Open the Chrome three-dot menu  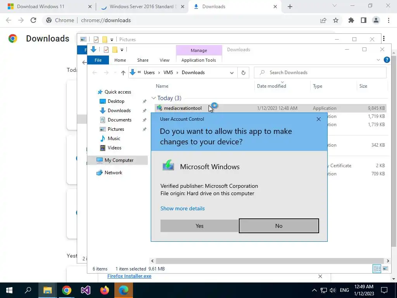388,20
